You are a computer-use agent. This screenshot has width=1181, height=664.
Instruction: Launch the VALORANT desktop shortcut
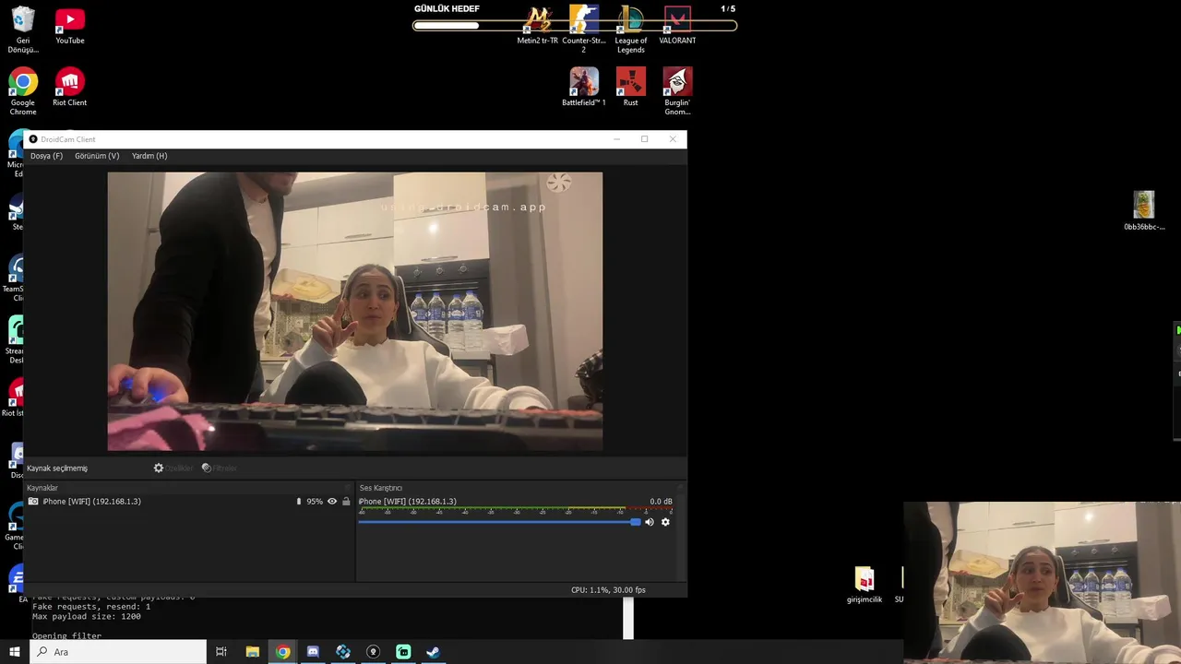click(x=677, y=25)
